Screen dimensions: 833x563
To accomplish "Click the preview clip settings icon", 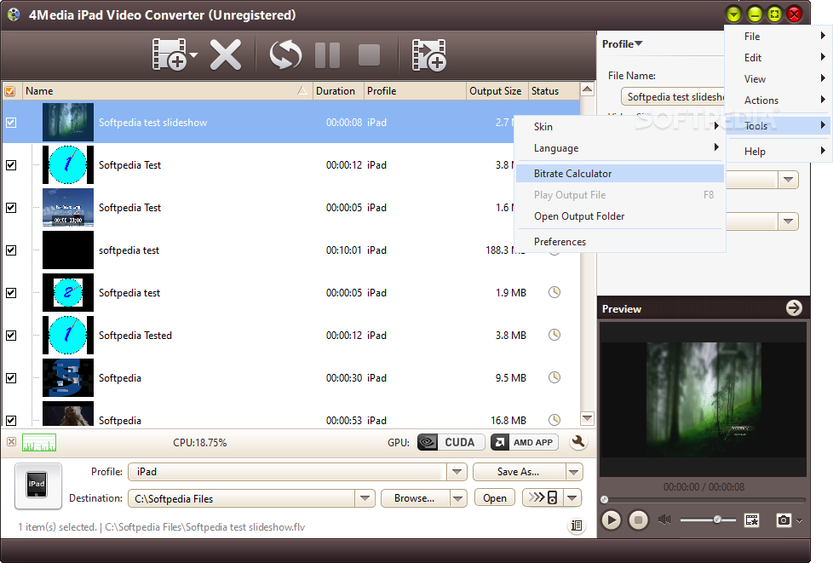I will [x=752, y=520].
